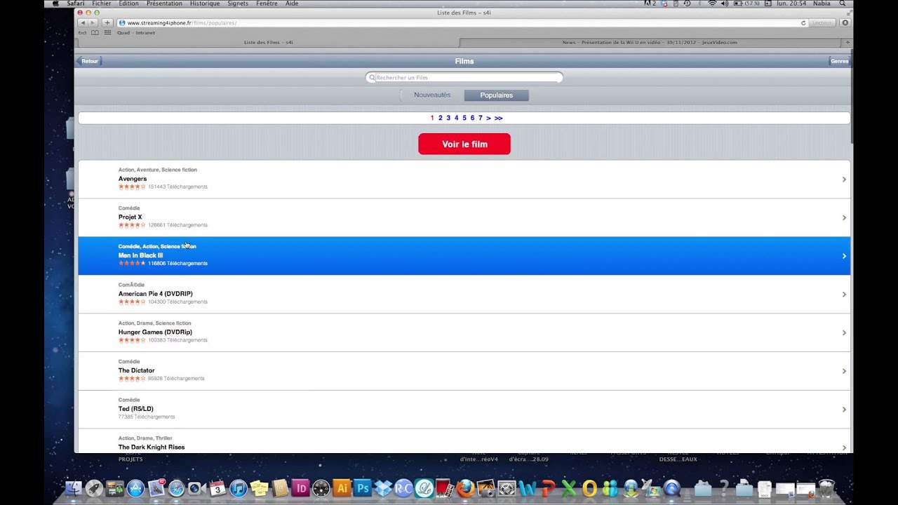
Task: Launch Microsoft Excel from the Dock
Action: [x=569, y=488]
